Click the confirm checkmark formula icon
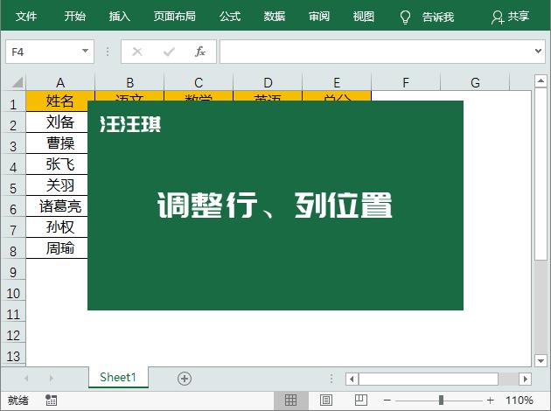Image resolution: width=551 pixels, height=411 pixels. pyautogui.click(x=169, y=52)
